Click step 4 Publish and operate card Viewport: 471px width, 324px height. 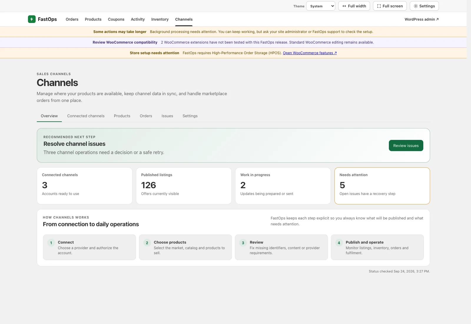(x=377, y=247)
